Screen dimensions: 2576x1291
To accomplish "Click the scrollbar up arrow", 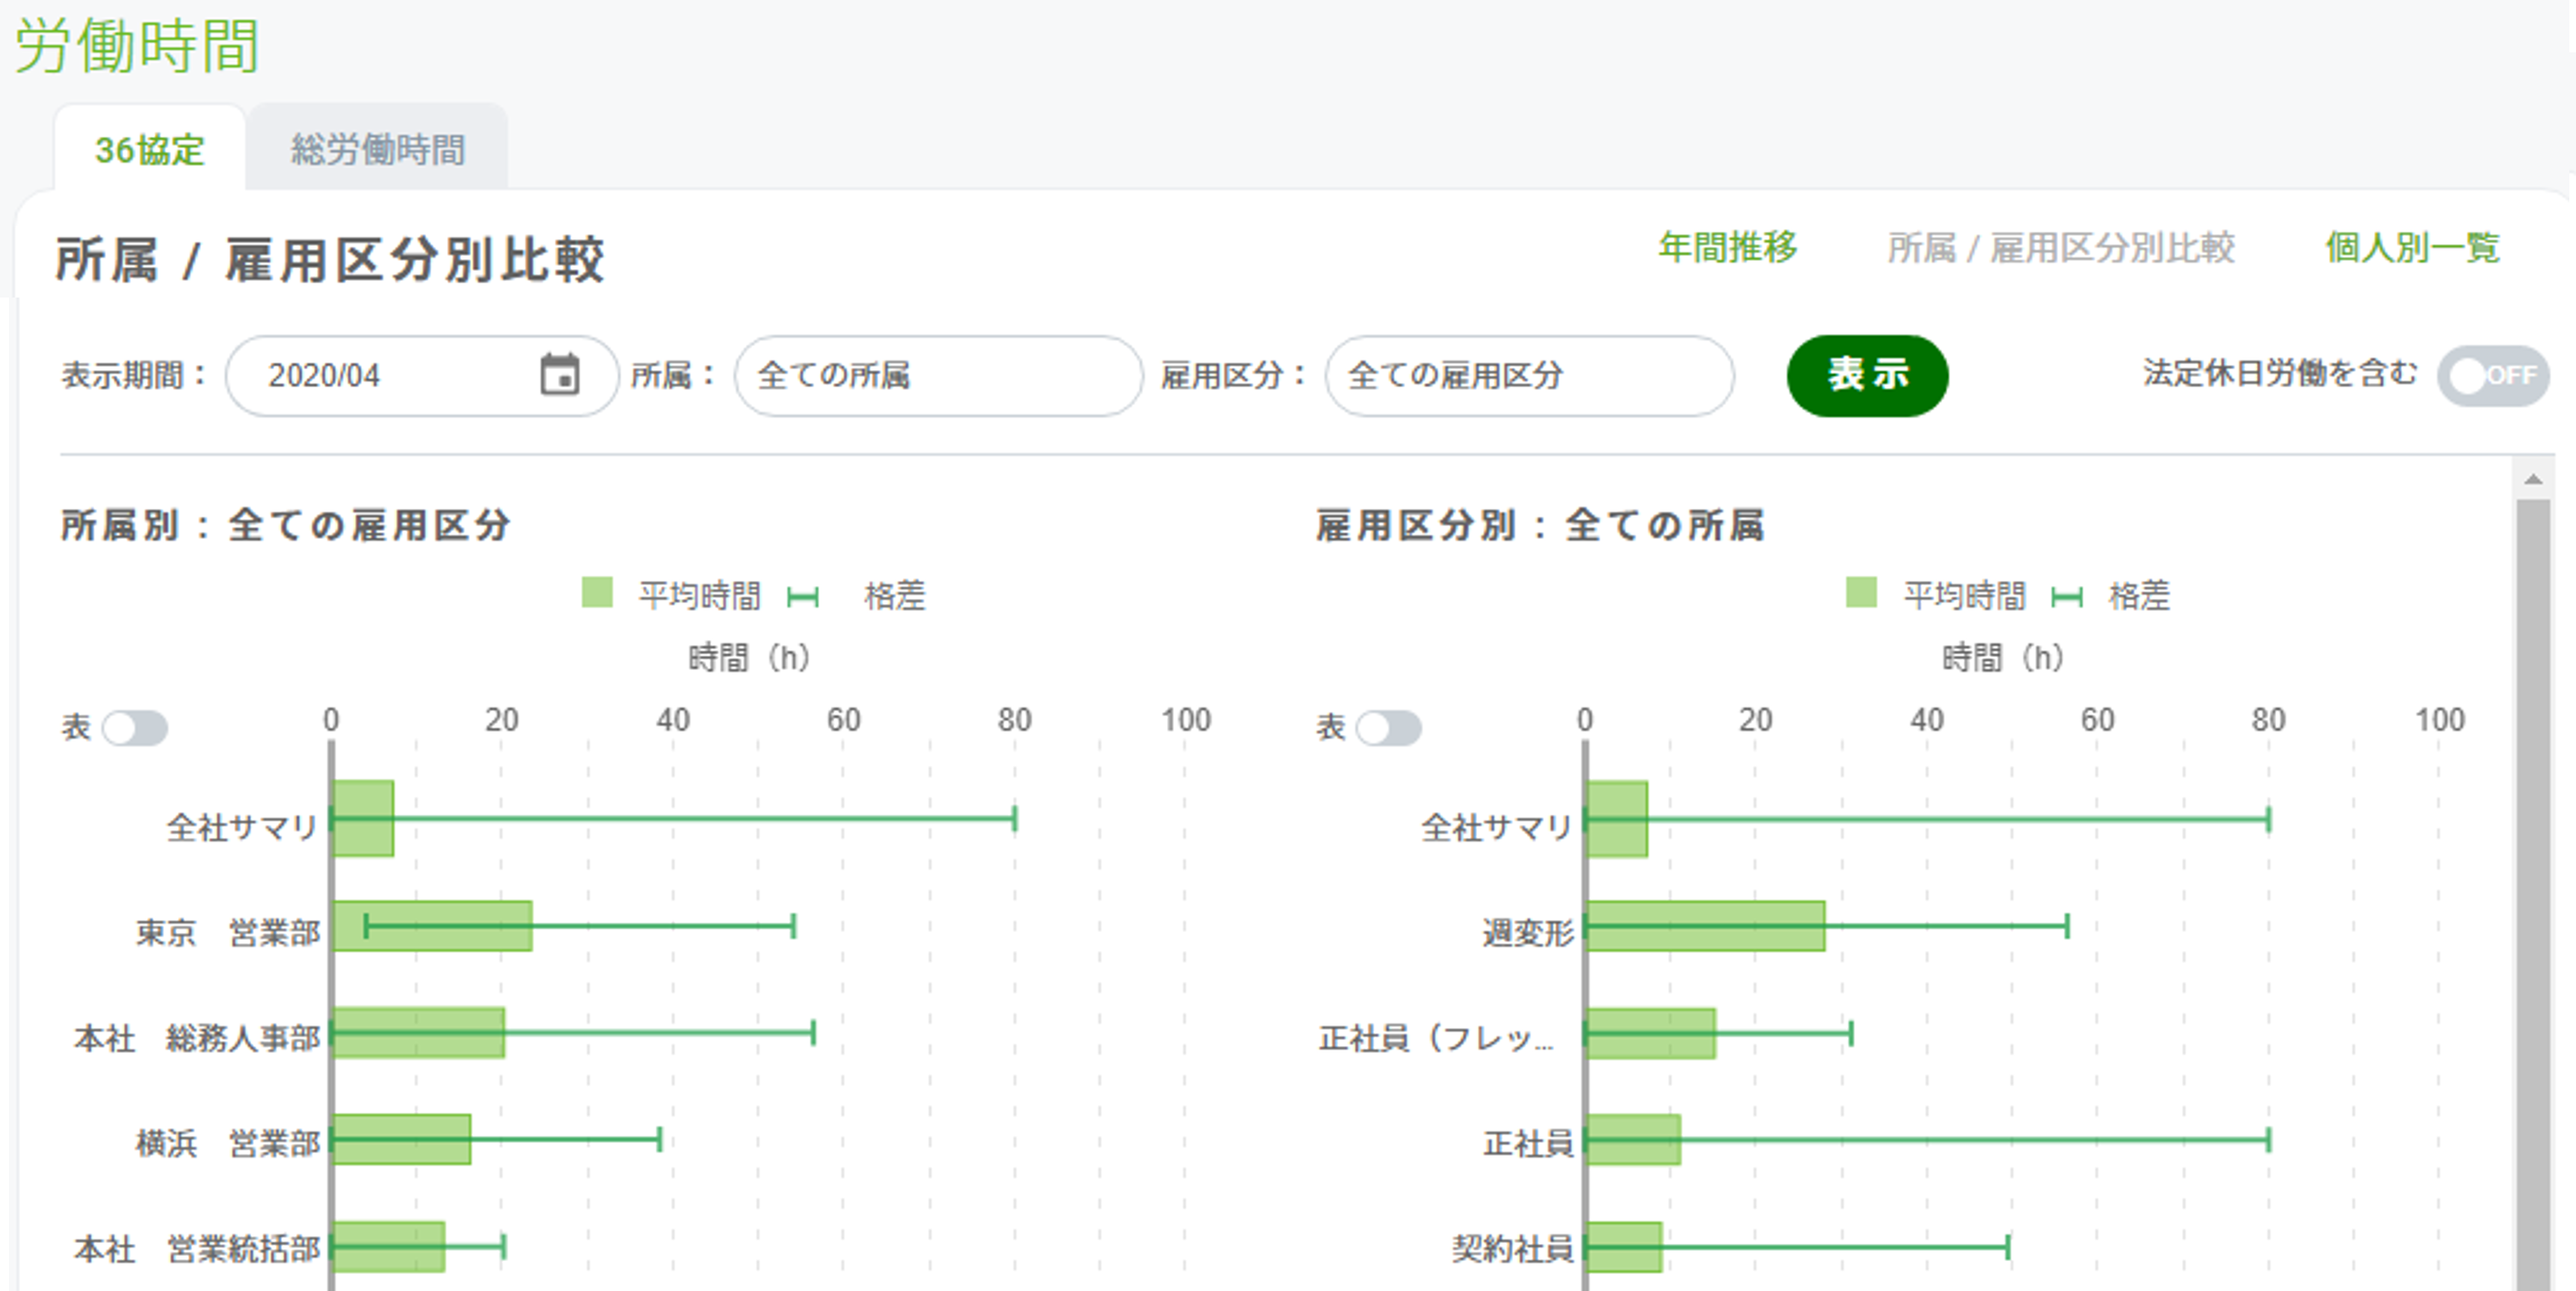I will 2533,479.
